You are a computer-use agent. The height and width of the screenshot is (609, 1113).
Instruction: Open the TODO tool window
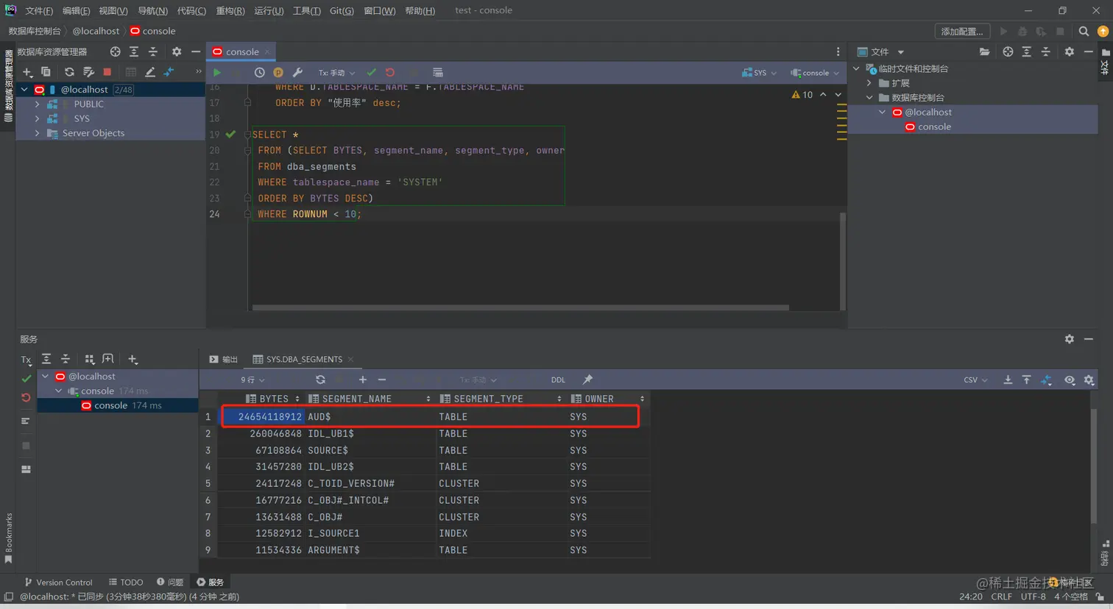tap(126, 582)
